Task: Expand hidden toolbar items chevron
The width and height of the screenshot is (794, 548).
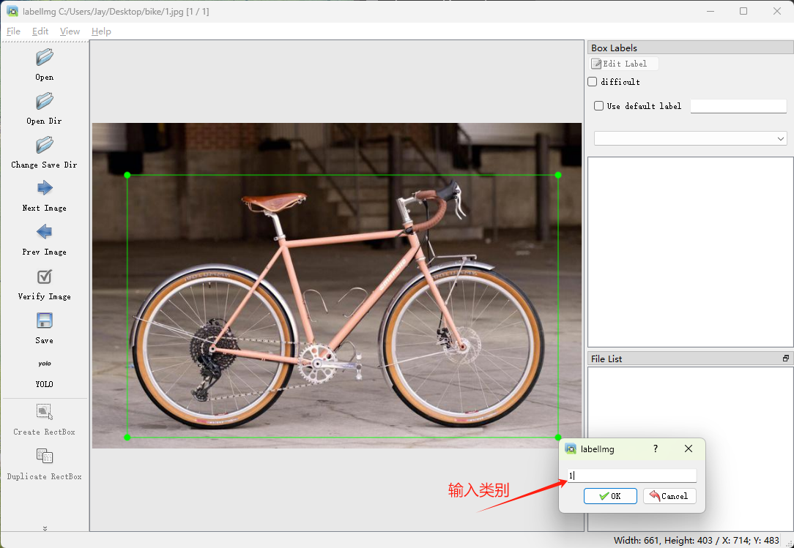Action: click(45, 528)
